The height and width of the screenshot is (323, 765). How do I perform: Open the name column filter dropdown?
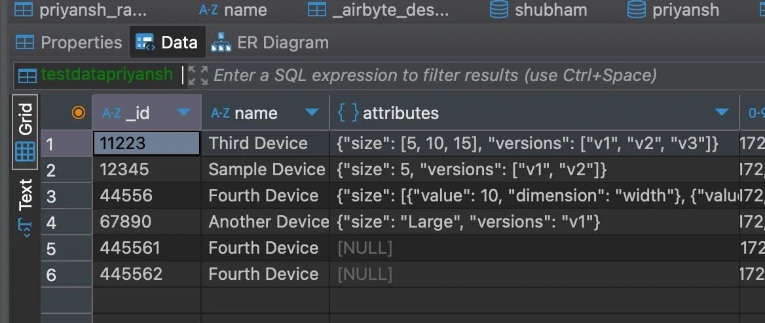312,113
